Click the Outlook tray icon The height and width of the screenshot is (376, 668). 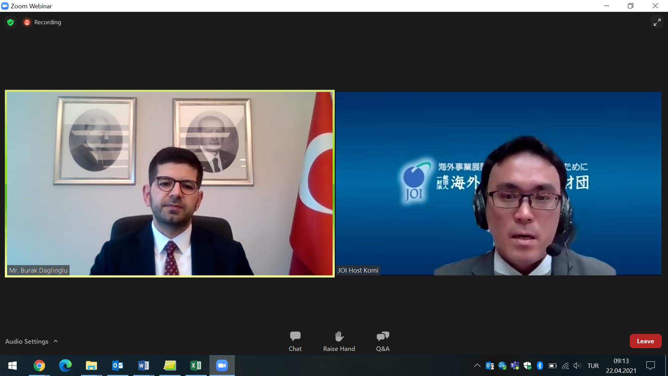click(x=490, y=366)
